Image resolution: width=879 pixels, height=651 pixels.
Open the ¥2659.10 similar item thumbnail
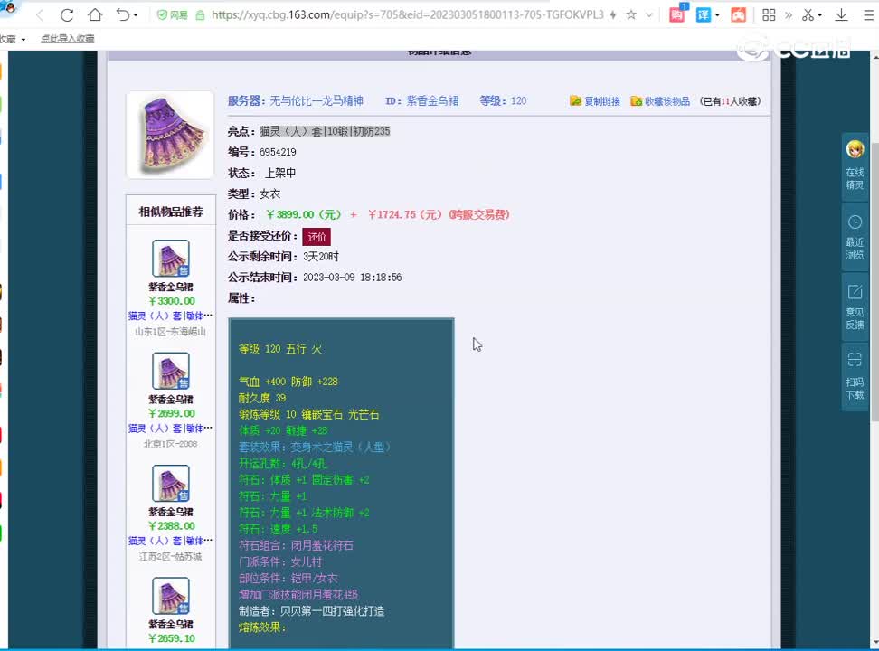coord(170,596)
